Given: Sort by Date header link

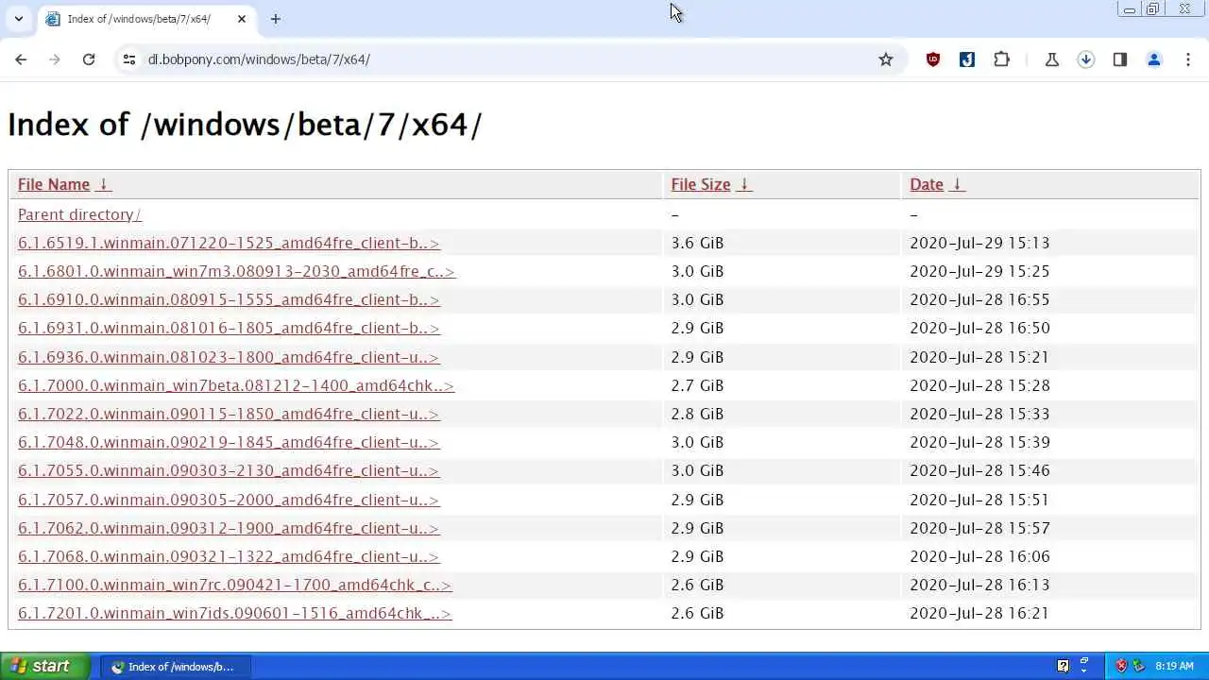Looking at the screenshot, I should click(x=927, y=184).
